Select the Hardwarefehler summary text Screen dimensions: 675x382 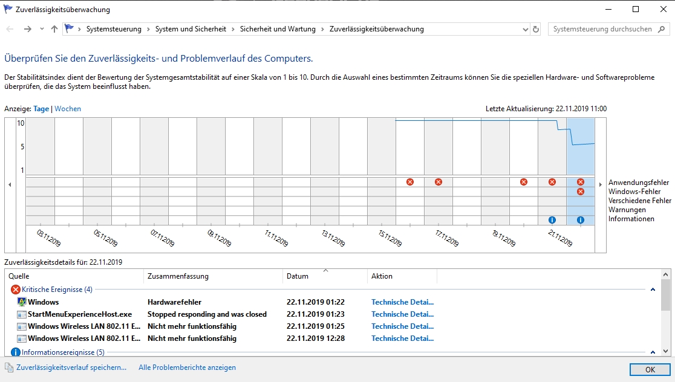point(174,302)
